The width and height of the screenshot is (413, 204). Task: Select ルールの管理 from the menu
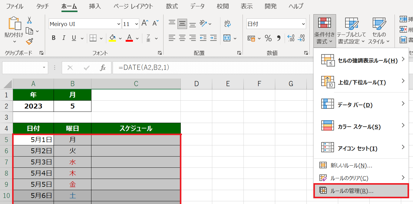pos(352,191)
